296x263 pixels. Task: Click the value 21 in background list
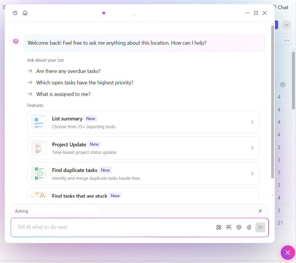click(x=280, y=223)
